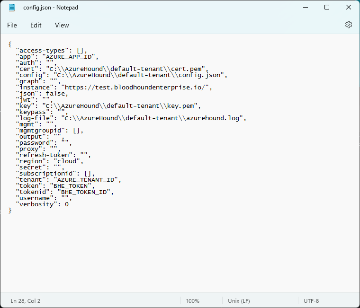This screenshot has width=360, height=308.
Task: Click the Notepad app icon in title bar
Action: (12, 8)
